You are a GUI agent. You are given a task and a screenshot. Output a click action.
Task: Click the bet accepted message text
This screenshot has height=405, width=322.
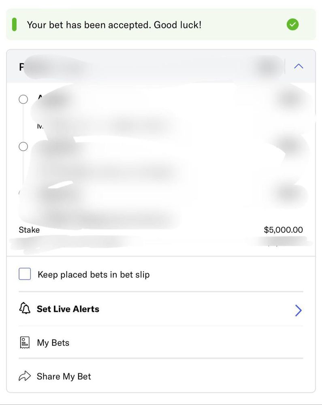pos(114,25)
